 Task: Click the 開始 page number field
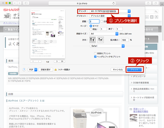click(x=103, y=29)
